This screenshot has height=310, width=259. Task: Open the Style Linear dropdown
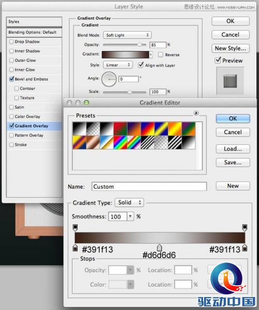pyautogui.click(x=118, y=65)
